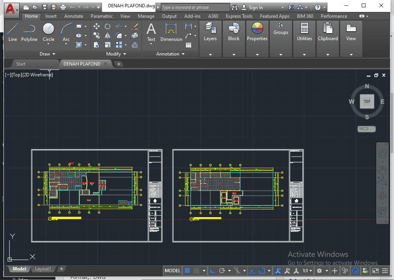Switch to the Annotate ribbon tab
The width and height of the screenshot is (394, 280).
pos(73,16)
